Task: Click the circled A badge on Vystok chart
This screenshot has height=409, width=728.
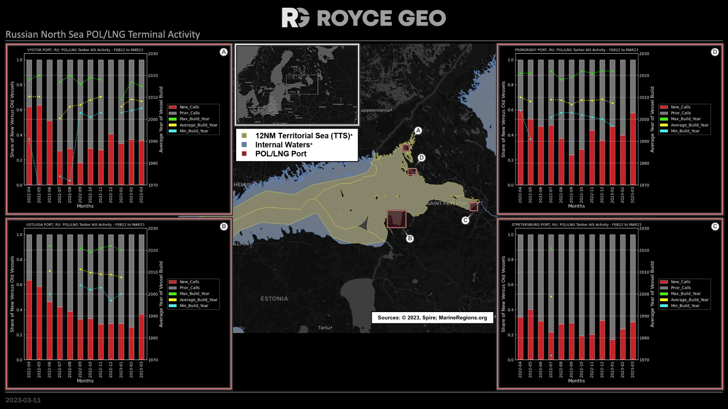Action: coord(223,52)
